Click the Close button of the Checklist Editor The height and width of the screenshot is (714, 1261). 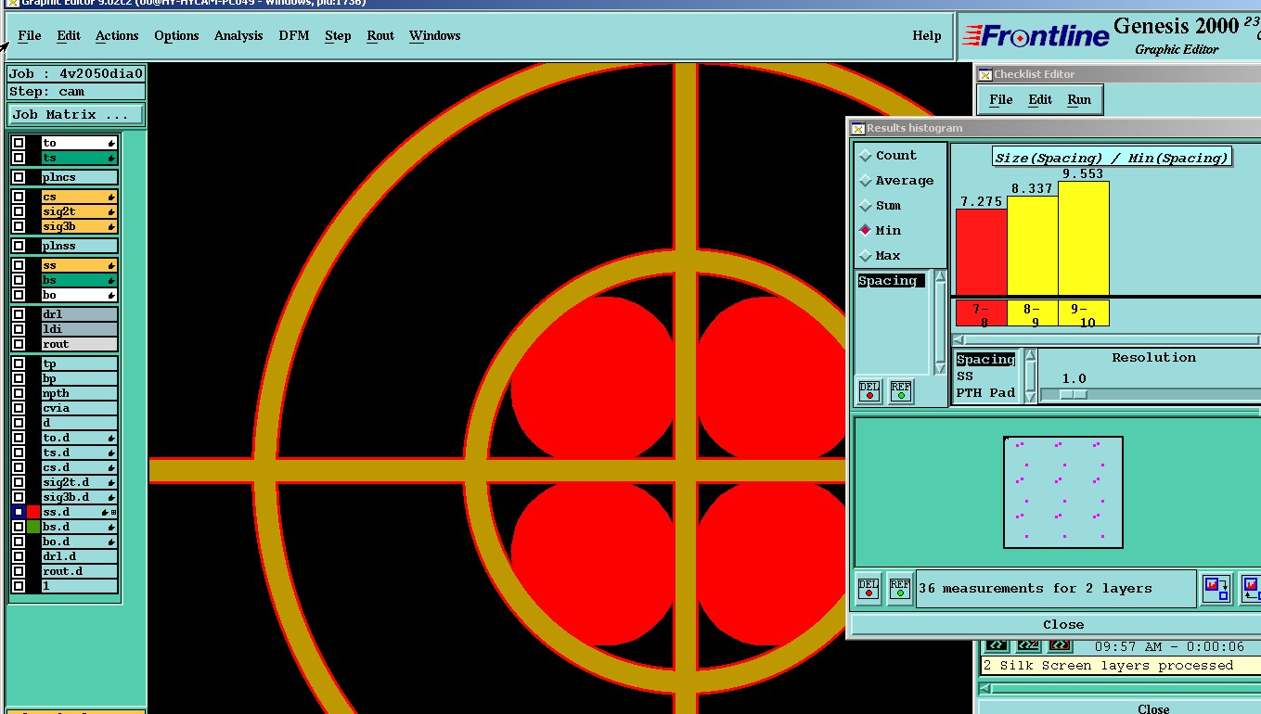coord(1153,708)
